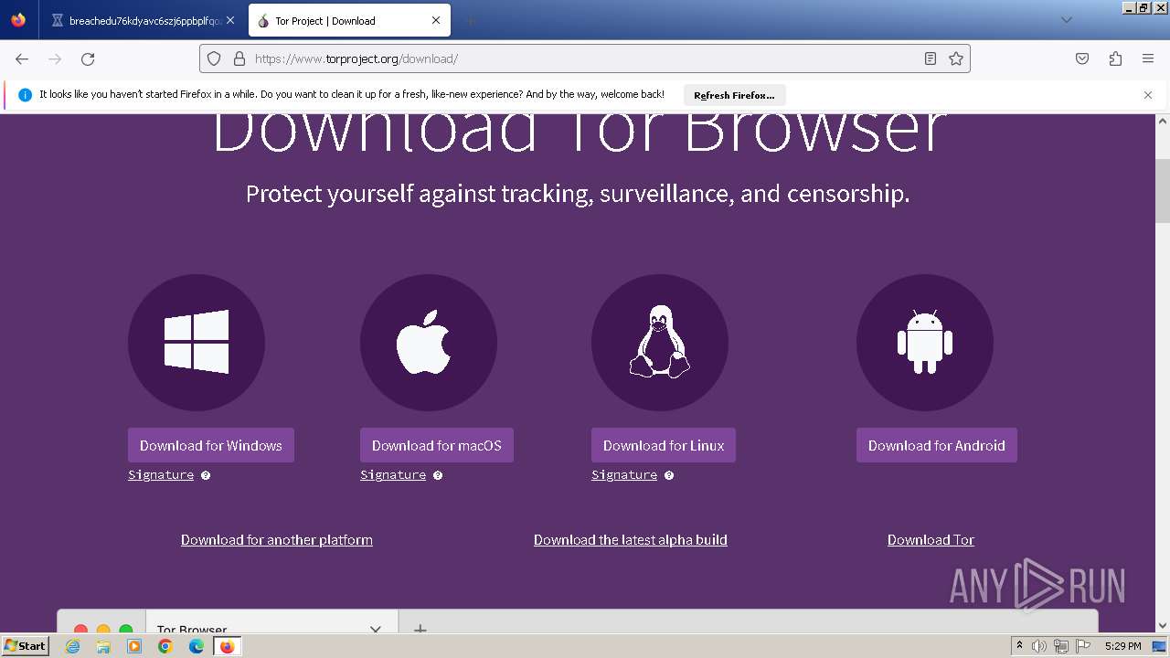Expand hidden system tray icons

1019,646
